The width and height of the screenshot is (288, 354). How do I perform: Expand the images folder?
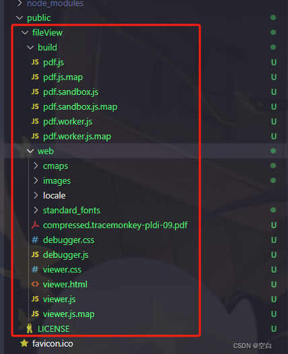point(36,180)
